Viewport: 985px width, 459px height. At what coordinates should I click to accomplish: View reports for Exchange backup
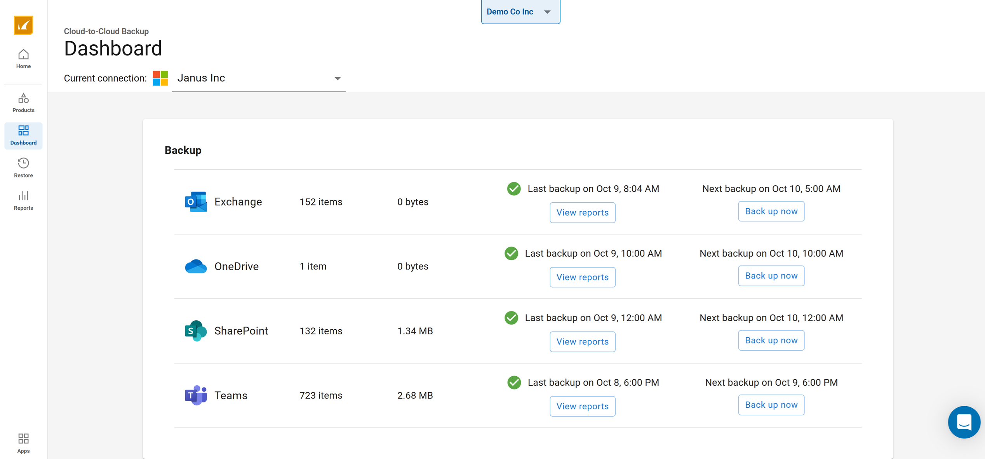(582, 212)
